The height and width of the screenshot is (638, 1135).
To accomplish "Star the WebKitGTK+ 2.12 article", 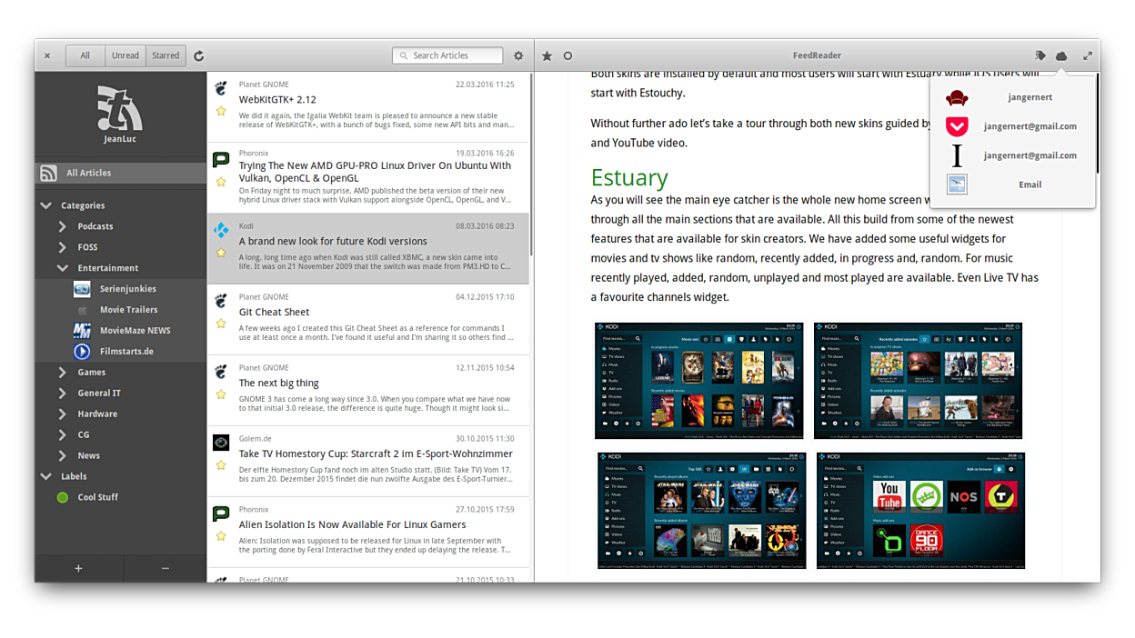I will 221,111.
